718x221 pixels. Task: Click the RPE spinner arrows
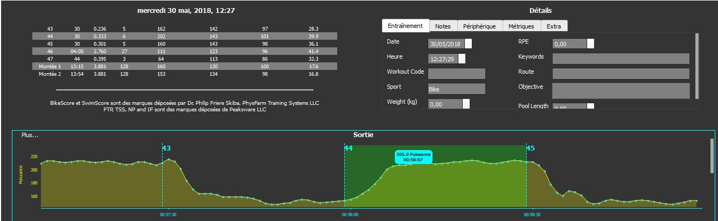pos(590,44)
